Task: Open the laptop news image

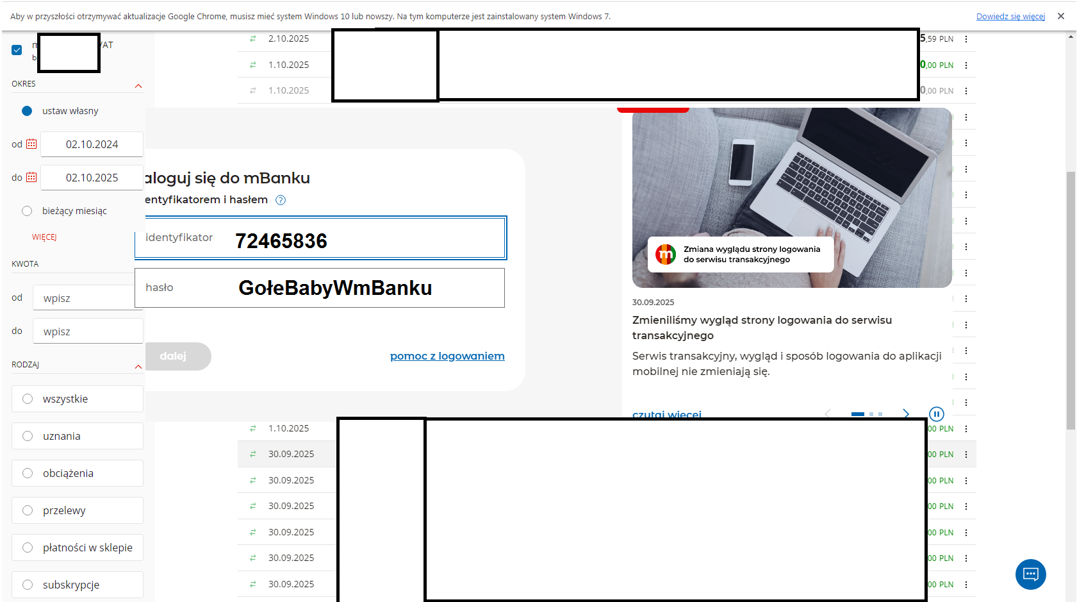Action: point(792,197)
